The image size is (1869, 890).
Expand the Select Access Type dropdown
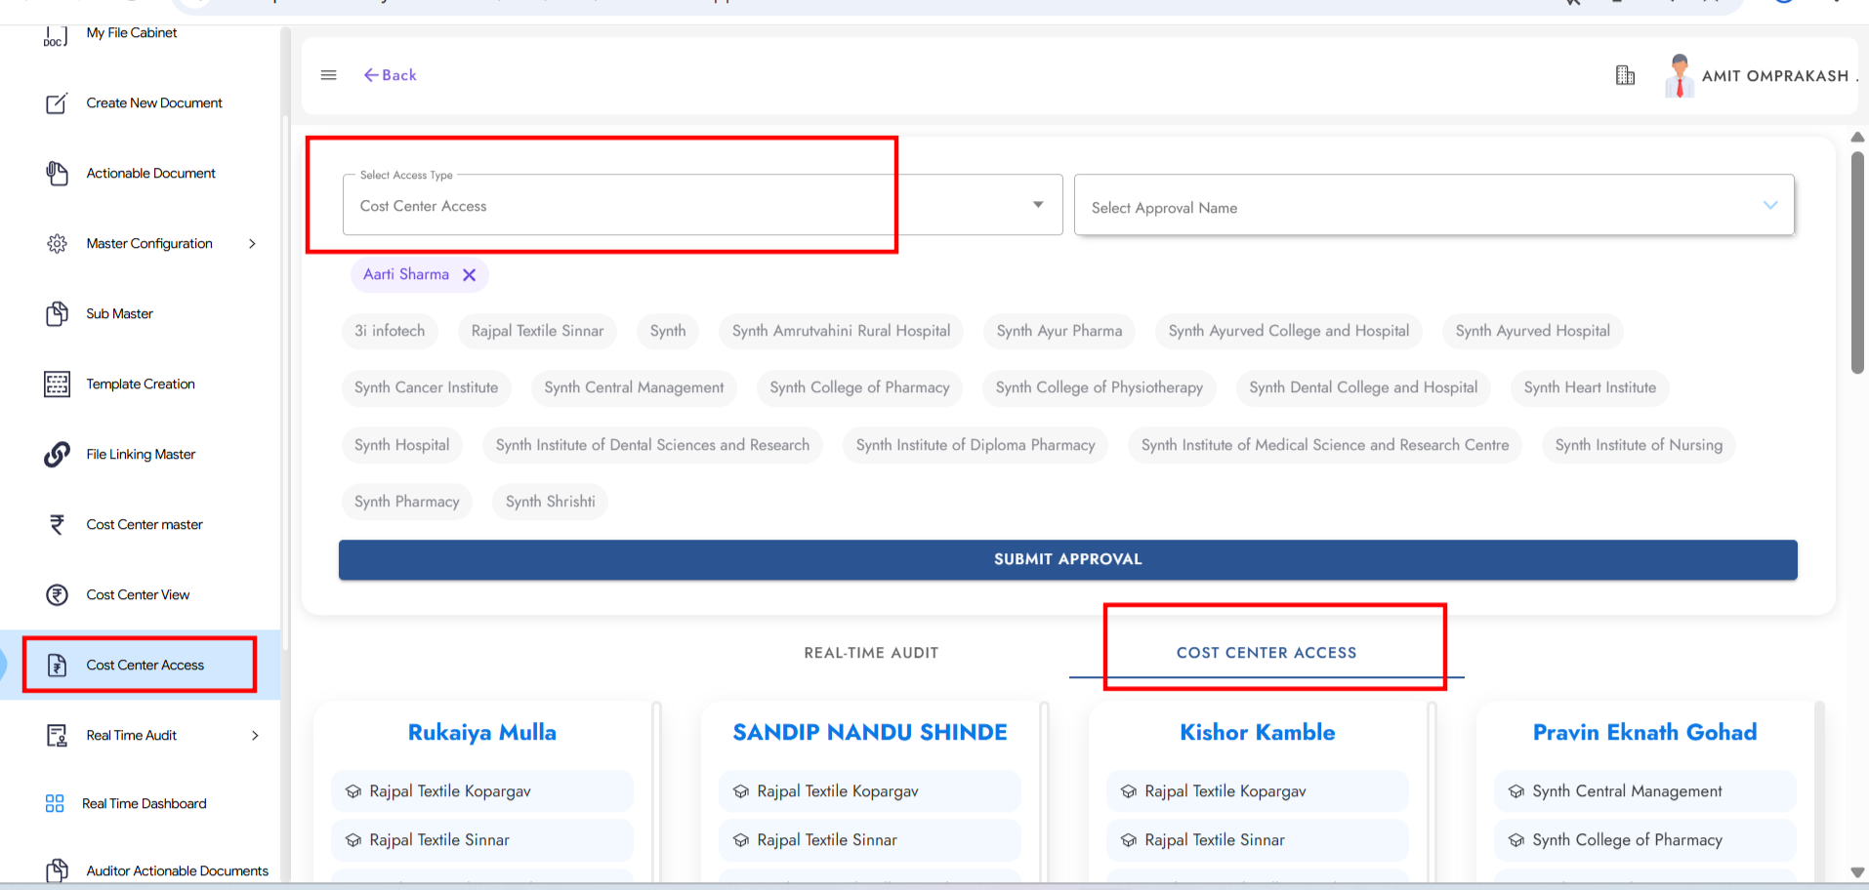(1036, 205)
